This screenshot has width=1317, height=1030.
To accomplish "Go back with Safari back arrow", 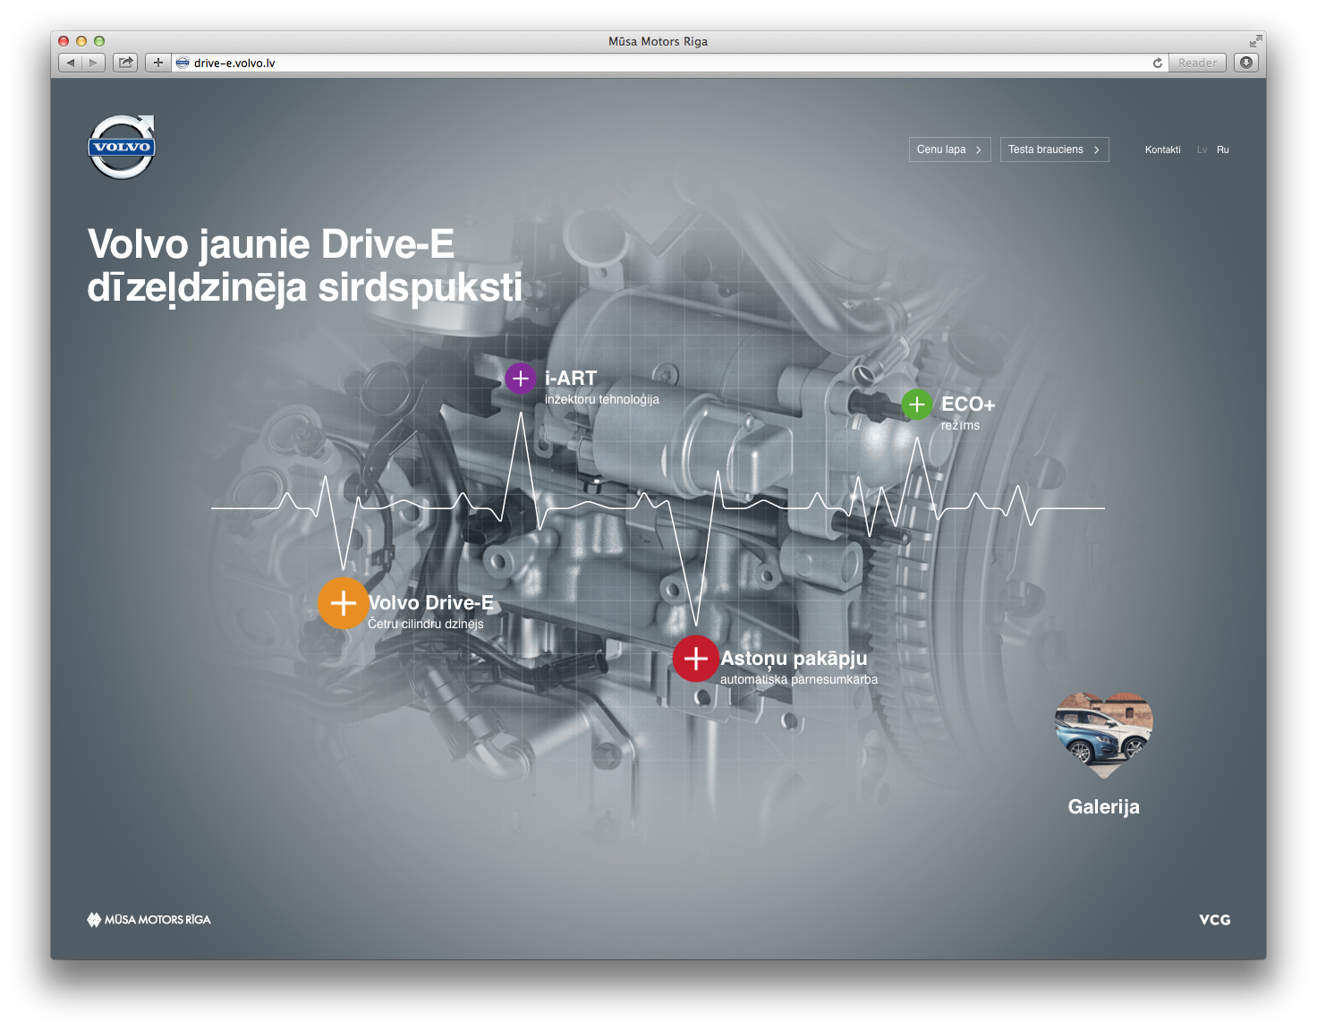I will click(x=71, y=63).
